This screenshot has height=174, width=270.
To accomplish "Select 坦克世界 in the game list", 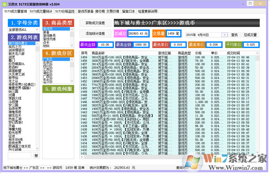I will (x=22, y=143).
